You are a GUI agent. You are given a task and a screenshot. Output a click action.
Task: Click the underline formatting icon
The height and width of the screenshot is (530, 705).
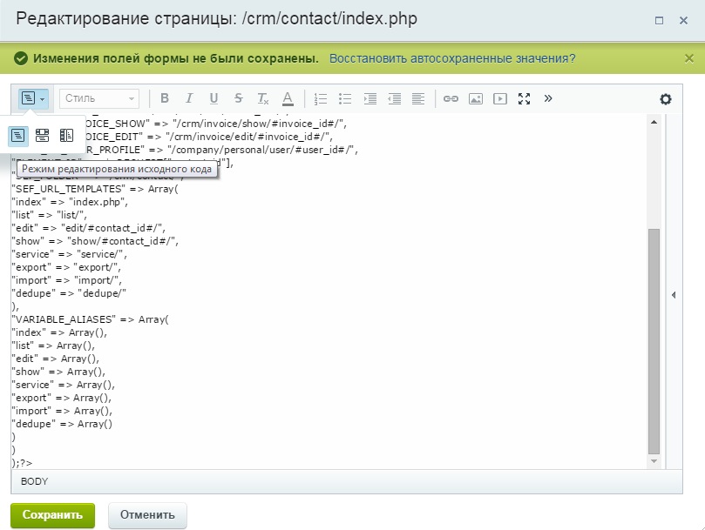tap(214, 99)
